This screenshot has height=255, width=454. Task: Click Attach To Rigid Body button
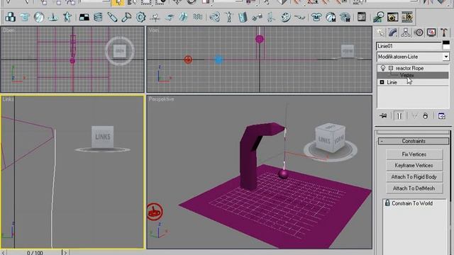(414, 176)
